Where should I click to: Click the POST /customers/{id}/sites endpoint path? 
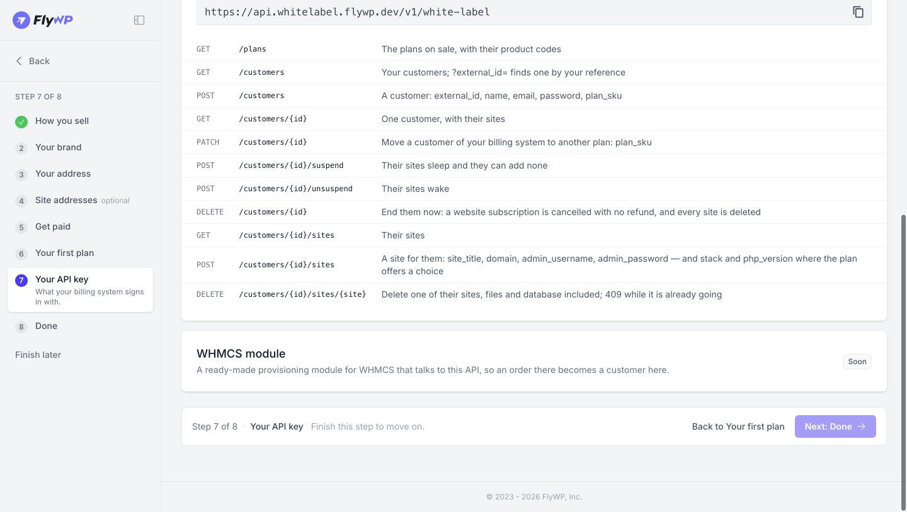[x=287, y=265]
